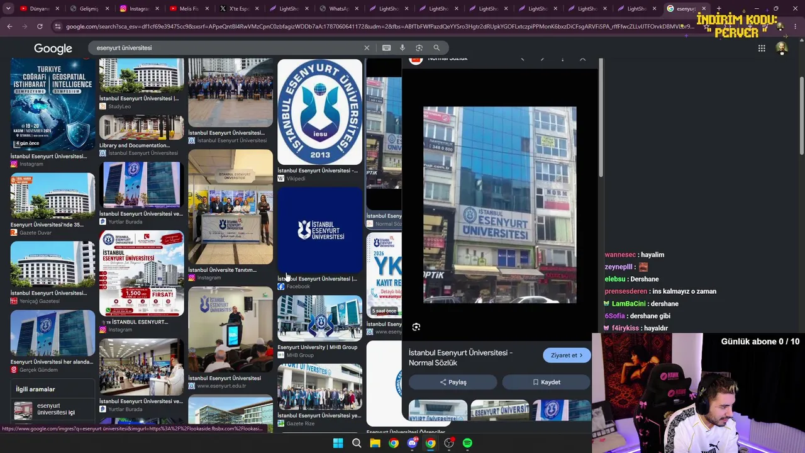Viewport: 805px width, 453px height.
Task: Open Spotify from the taskbar
Action: click(x=467, y=443)
